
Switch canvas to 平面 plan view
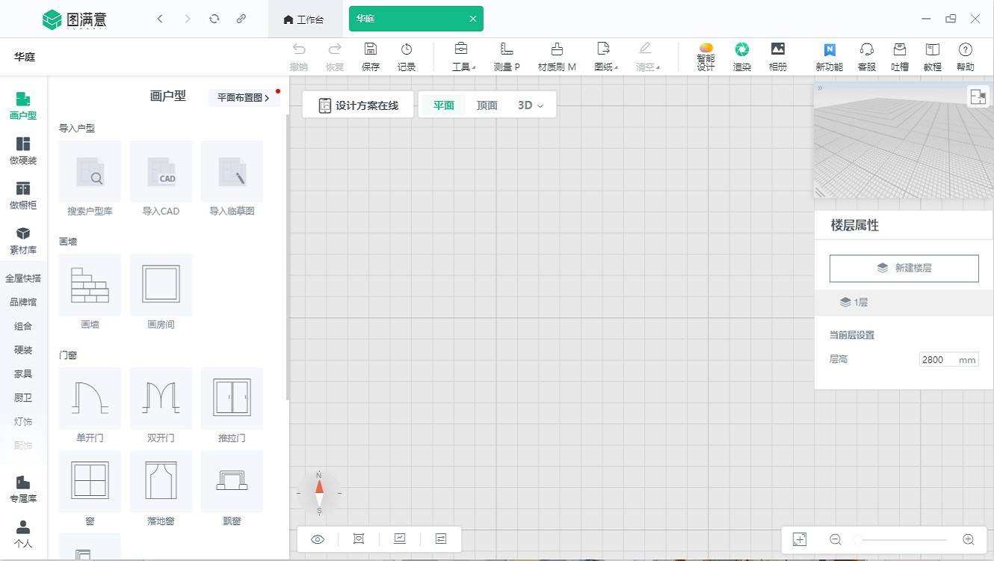444,105
